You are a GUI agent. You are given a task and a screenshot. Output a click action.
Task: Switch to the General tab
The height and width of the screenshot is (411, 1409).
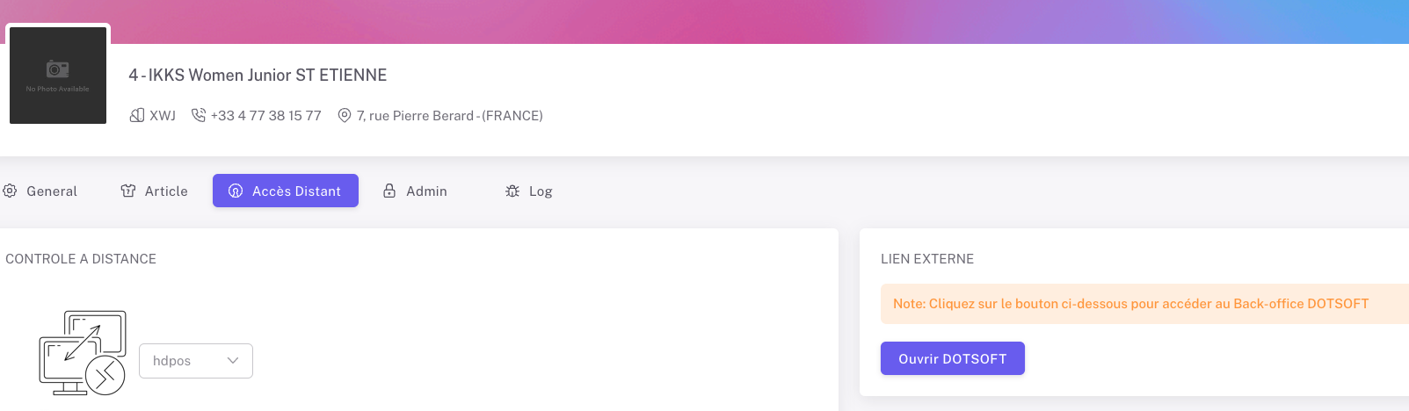(x=52, y=191)
